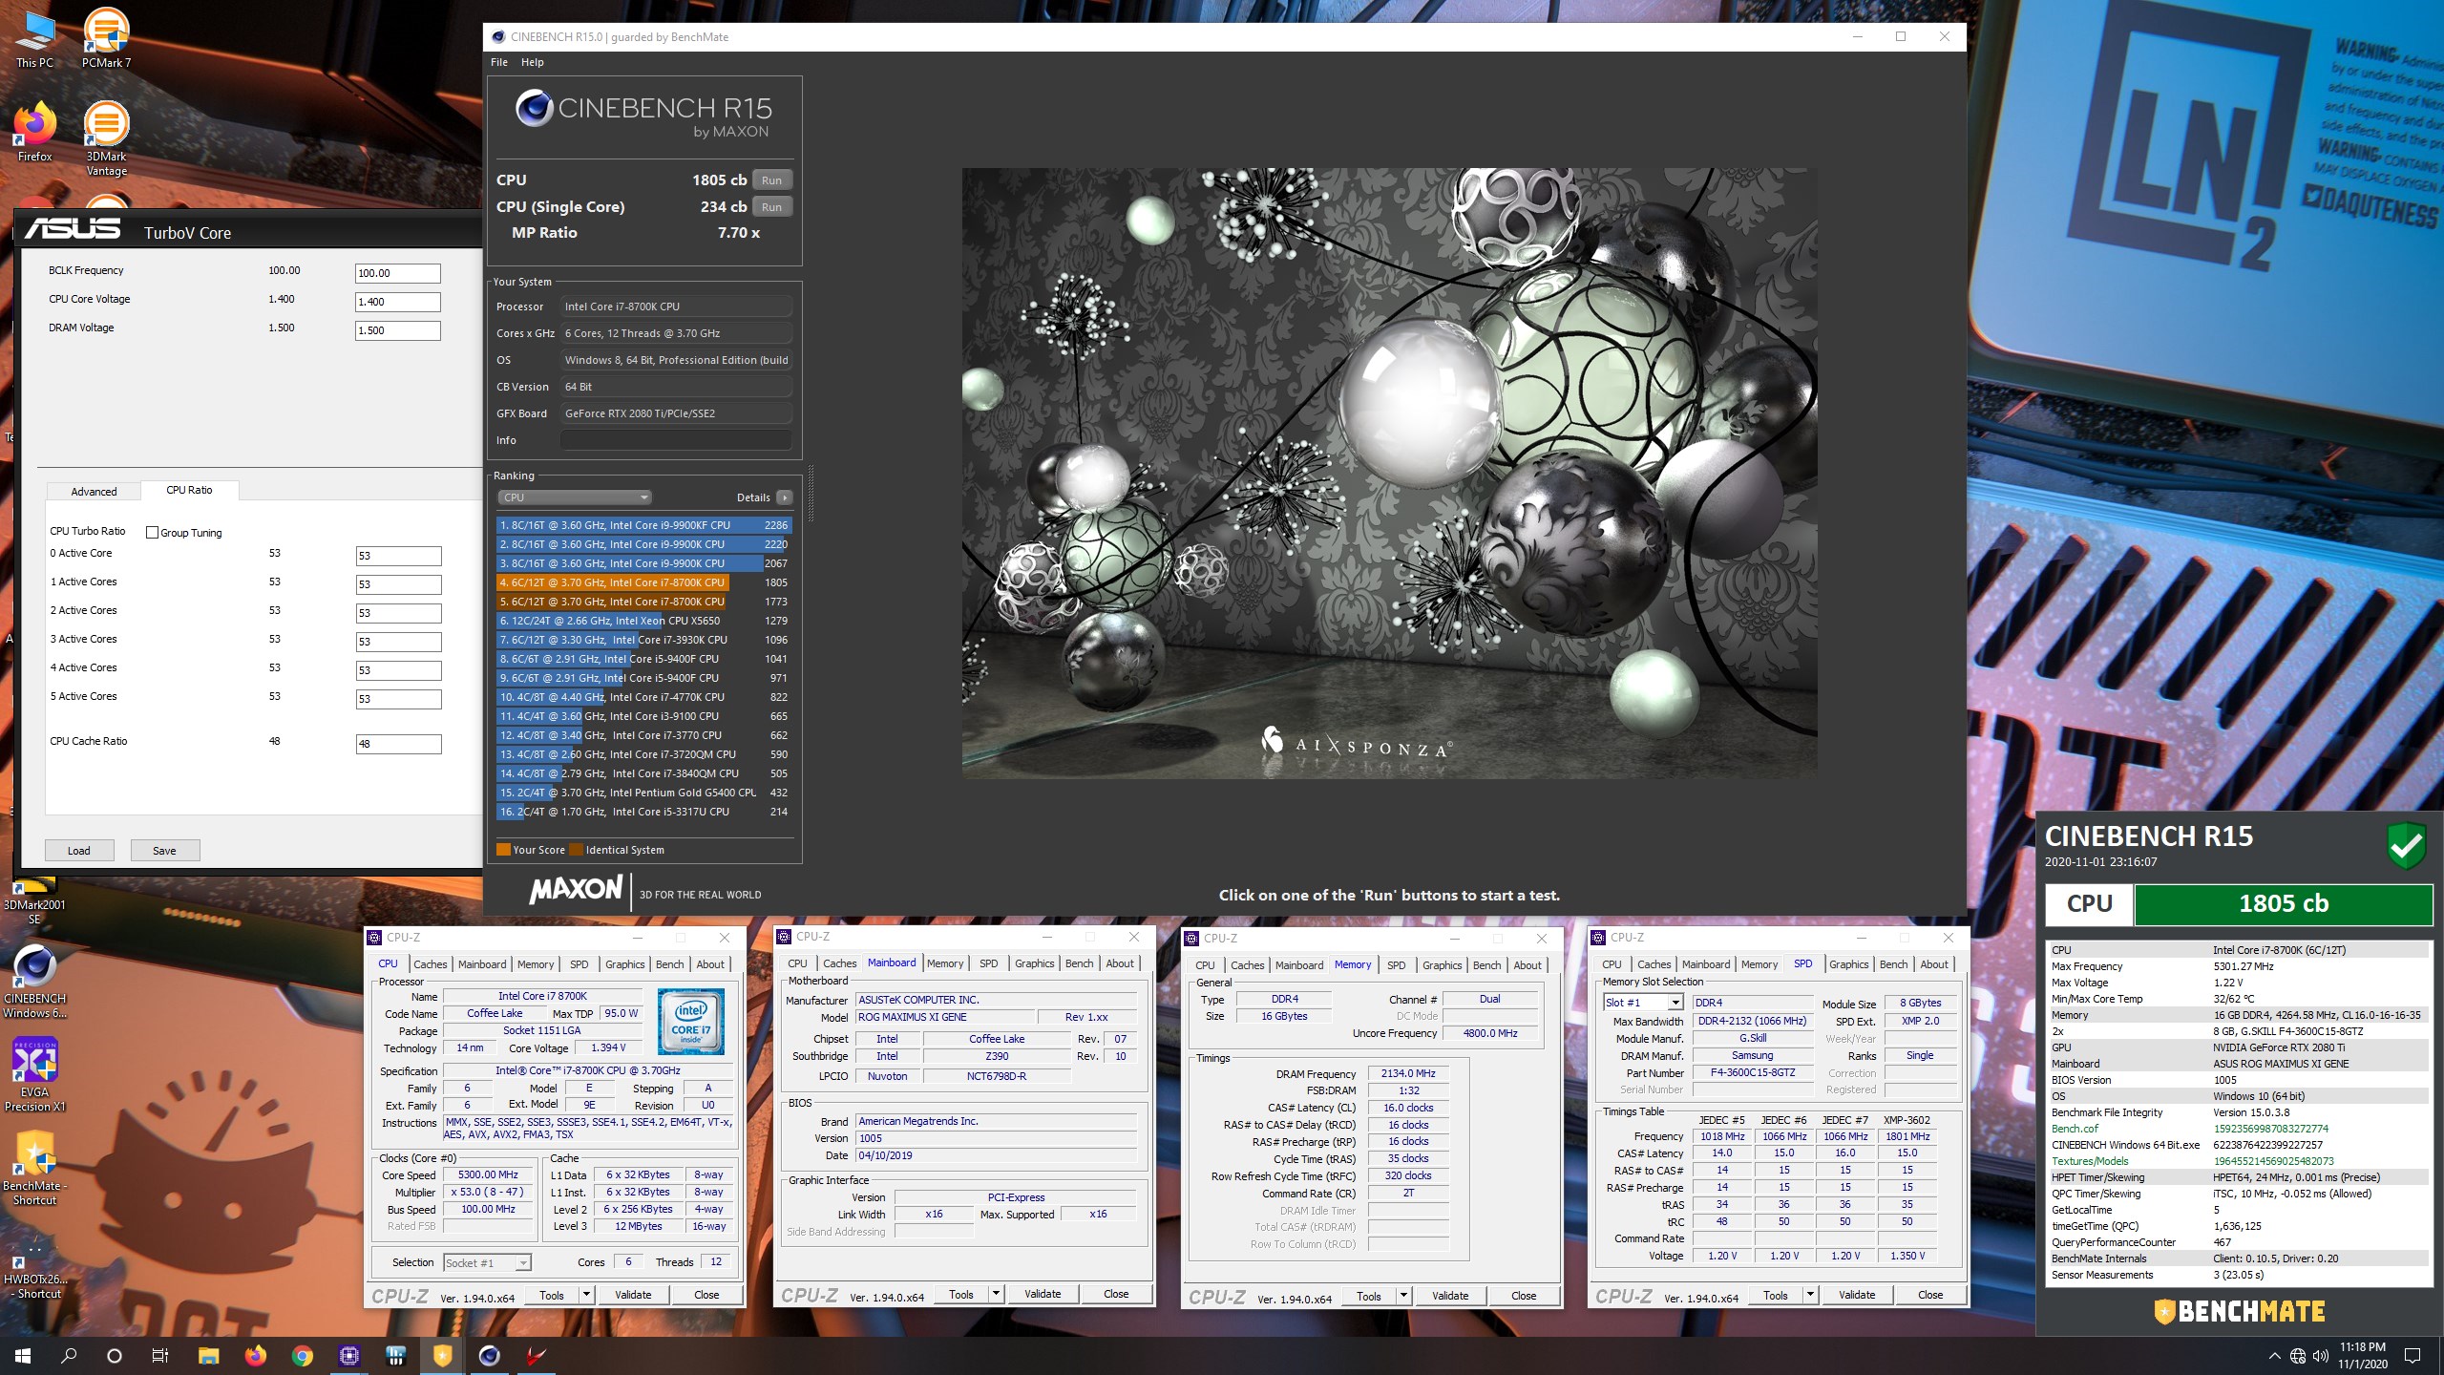Open the Bench tab in the CPU-Z Mainboard window
2444x1375 pixels.
[1079, 963]
